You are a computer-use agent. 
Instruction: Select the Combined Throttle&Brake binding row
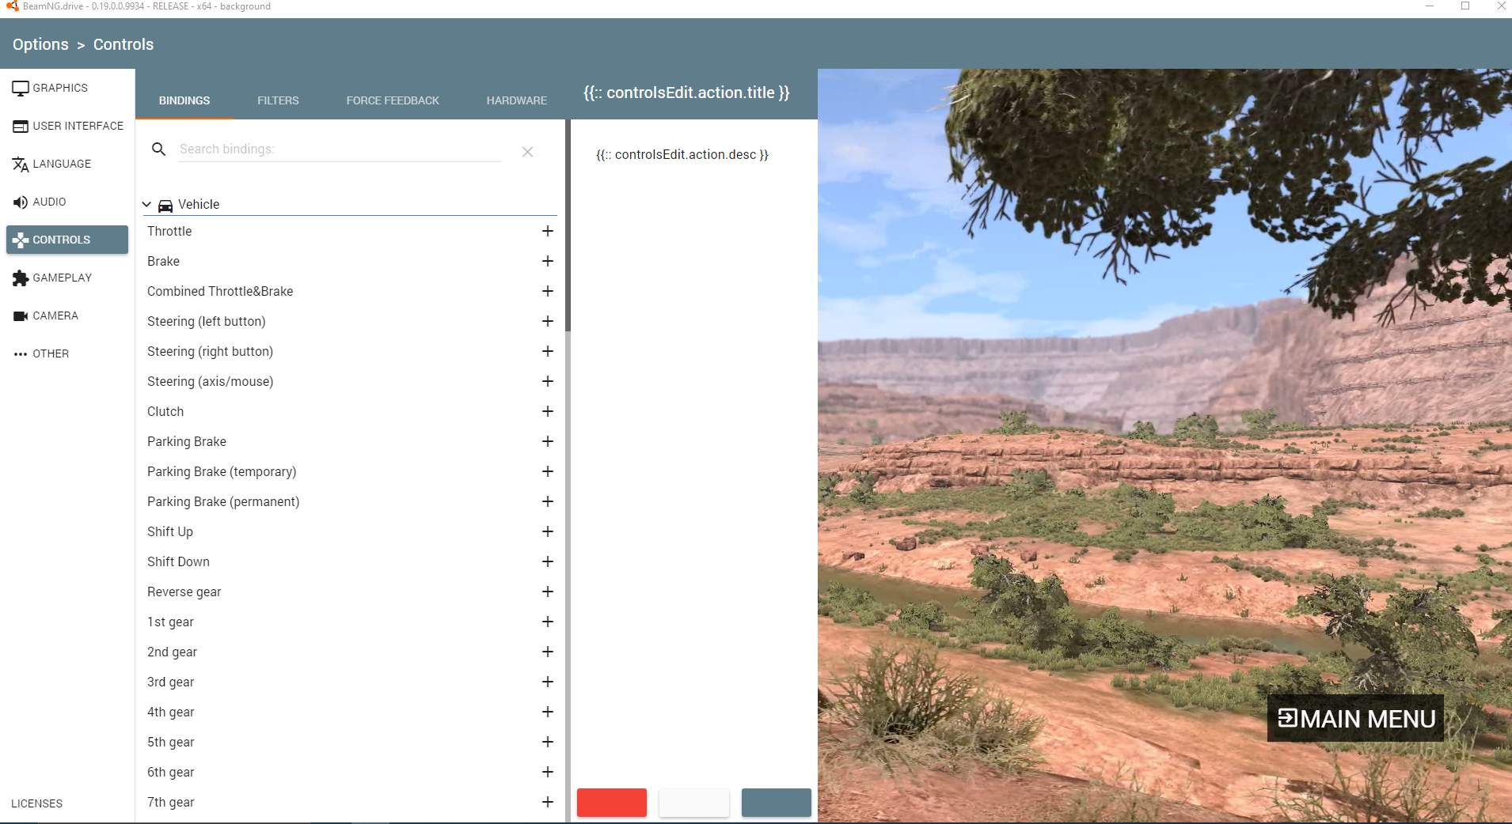[350, 291]
